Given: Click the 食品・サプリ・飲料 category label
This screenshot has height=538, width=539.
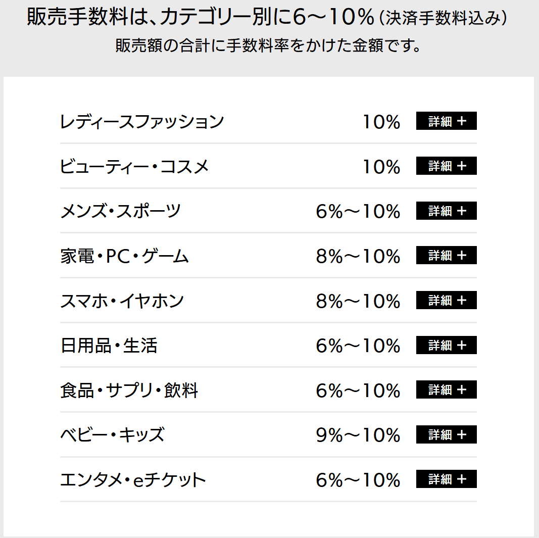Looking at the screenshot, I should 129,390.
